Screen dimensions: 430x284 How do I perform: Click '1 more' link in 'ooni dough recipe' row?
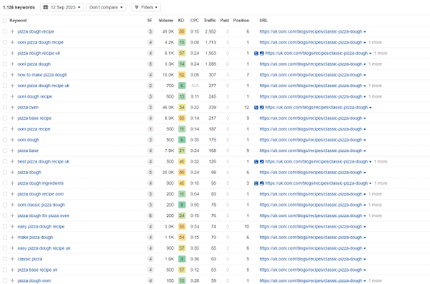click(375, 96)
